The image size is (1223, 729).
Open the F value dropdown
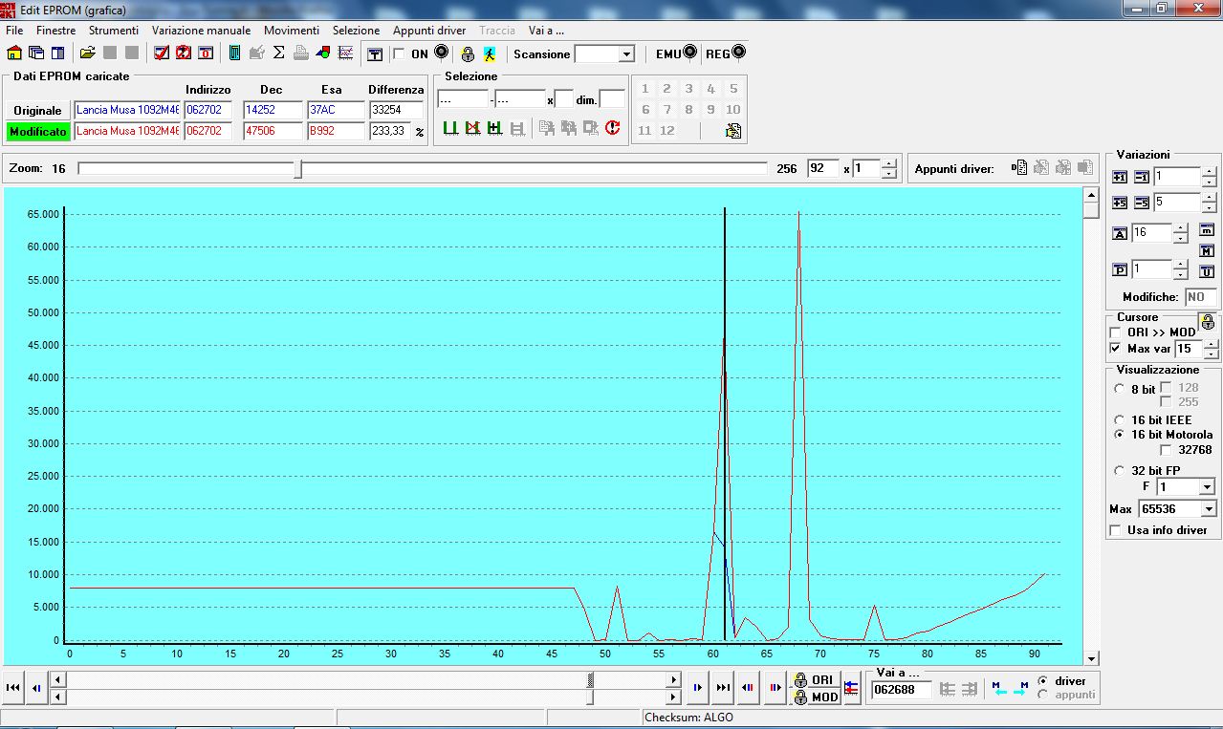click(x=1207, y=487)
